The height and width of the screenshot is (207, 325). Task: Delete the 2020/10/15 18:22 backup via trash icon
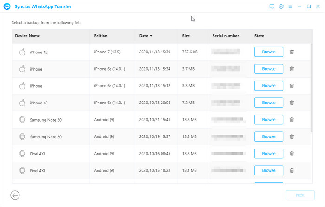292,170
